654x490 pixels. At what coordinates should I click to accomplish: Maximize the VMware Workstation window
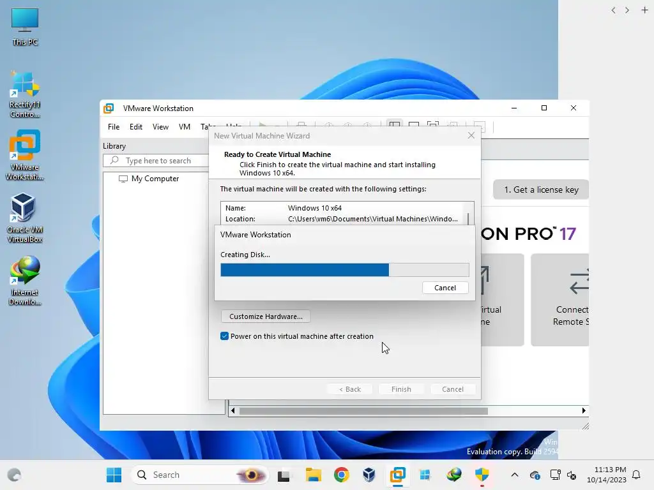tap(544, 108)
